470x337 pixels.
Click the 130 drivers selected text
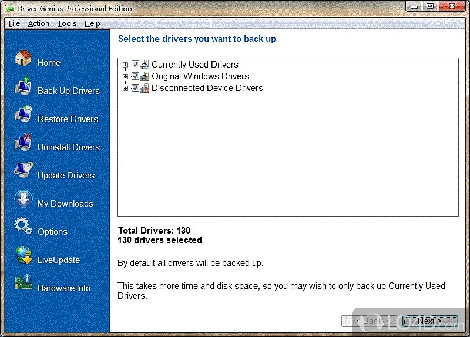pos(160,240)
